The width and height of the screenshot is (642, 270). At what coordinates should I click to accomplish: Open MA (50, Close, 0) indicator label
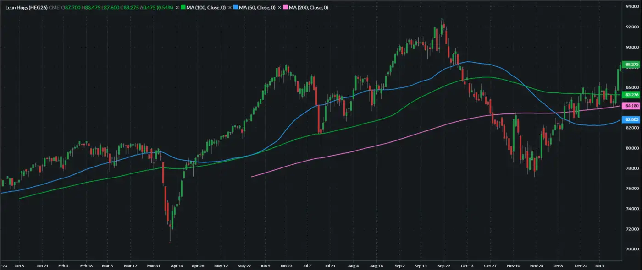coord(257,8)
